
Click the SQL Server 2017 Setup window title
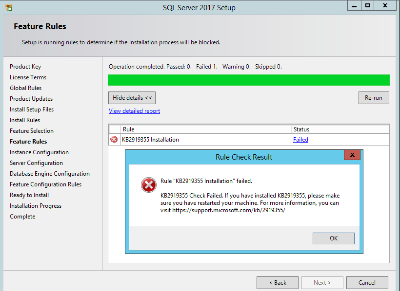click(199, 8)
